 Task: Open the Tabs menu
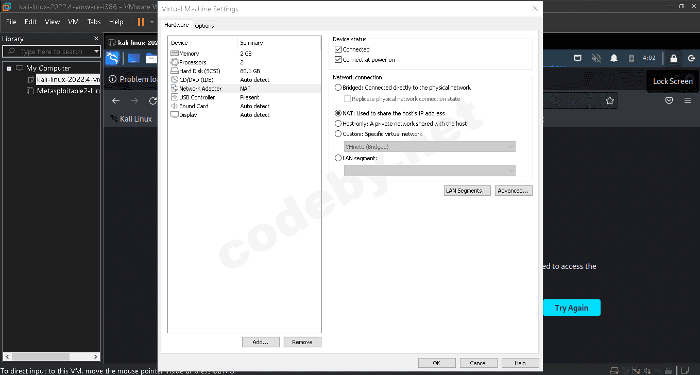tap(94, 22)
